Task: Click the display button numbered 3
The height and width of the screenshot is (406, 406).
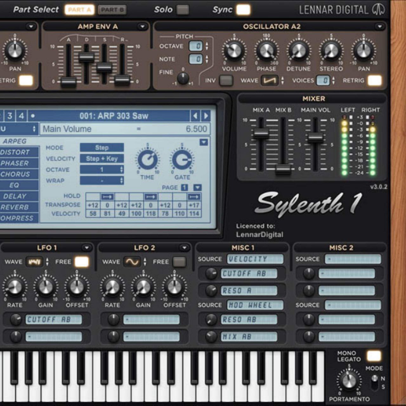Action: pos(10,116)
